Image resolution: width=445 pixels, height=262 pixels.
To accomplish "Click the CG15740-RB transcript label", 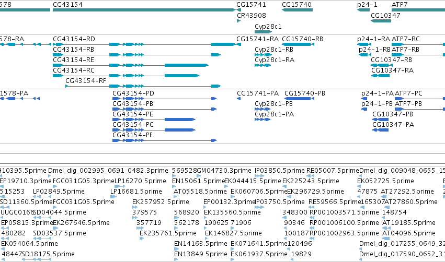I will click(303, 39).
